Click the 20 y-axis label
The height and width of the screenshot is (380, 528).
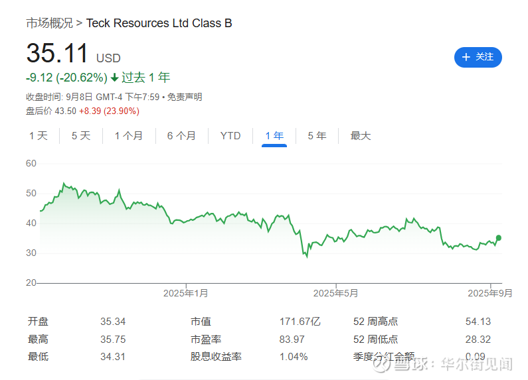(31, 283)
